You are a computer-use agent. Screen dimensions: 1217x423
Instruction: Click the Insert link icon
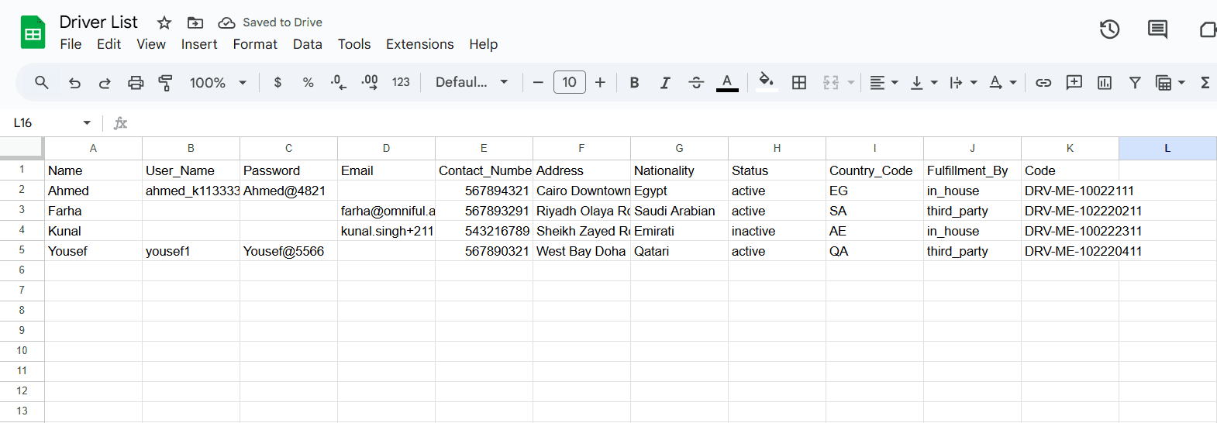tap(1043, 83)
